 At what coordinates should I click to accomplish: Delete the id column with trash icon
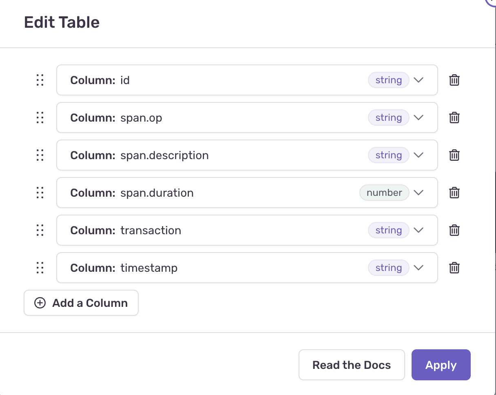pyautogui.click(x=454, y=80)
